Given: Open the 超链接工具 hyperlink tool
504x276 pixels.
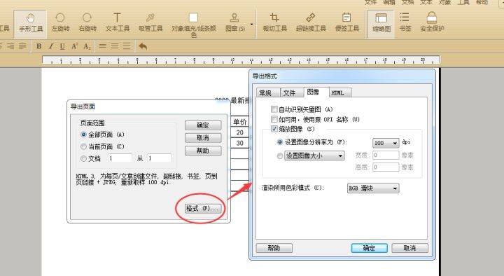Looking at the screenshot, I should point(311,23).
